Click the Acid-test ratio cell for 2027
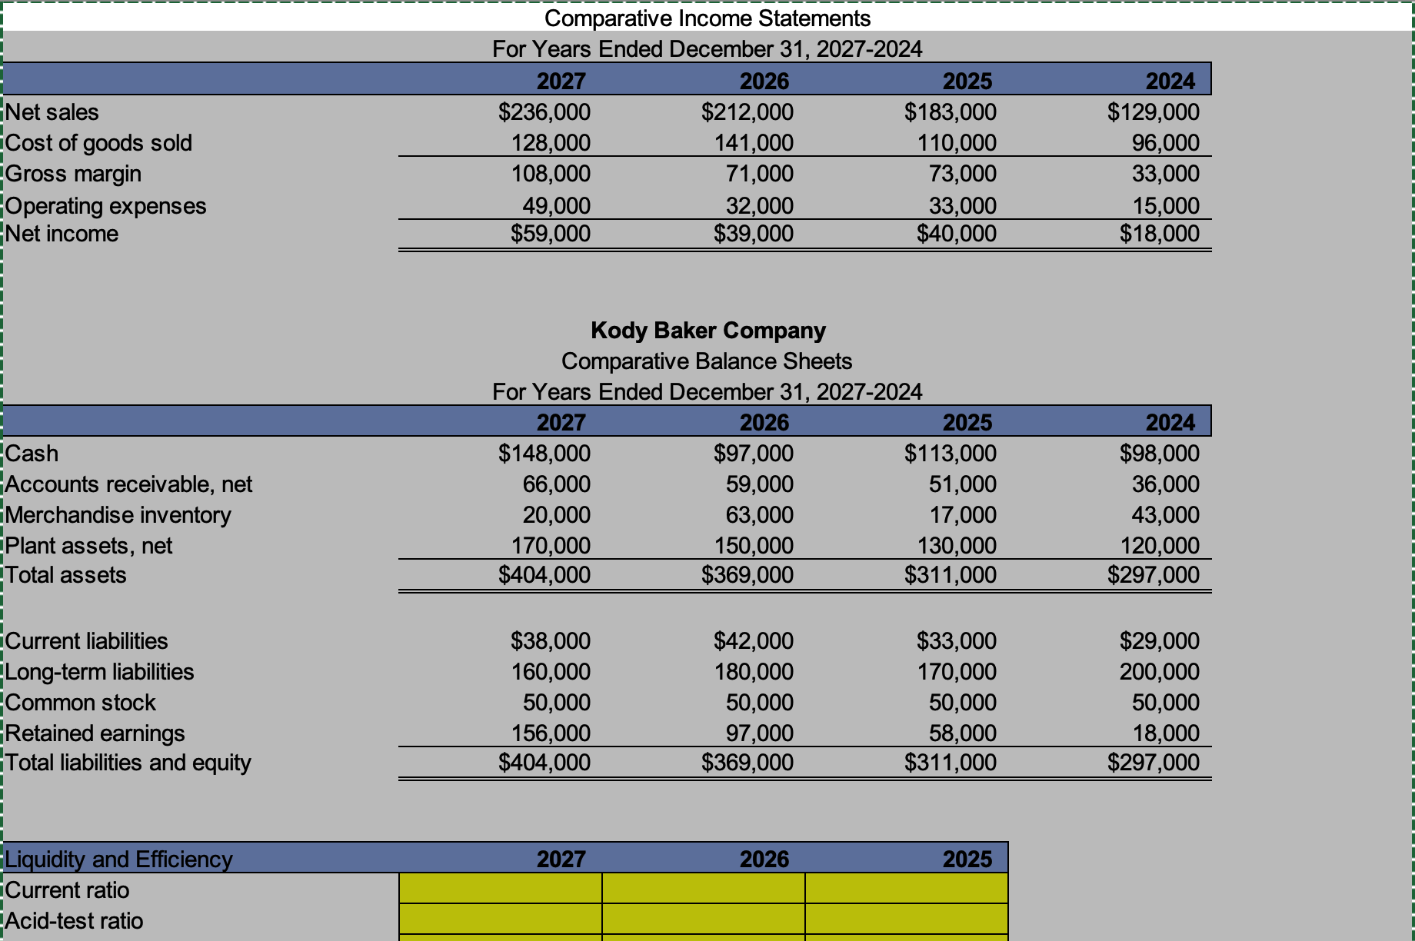 [x=501, y=919]
